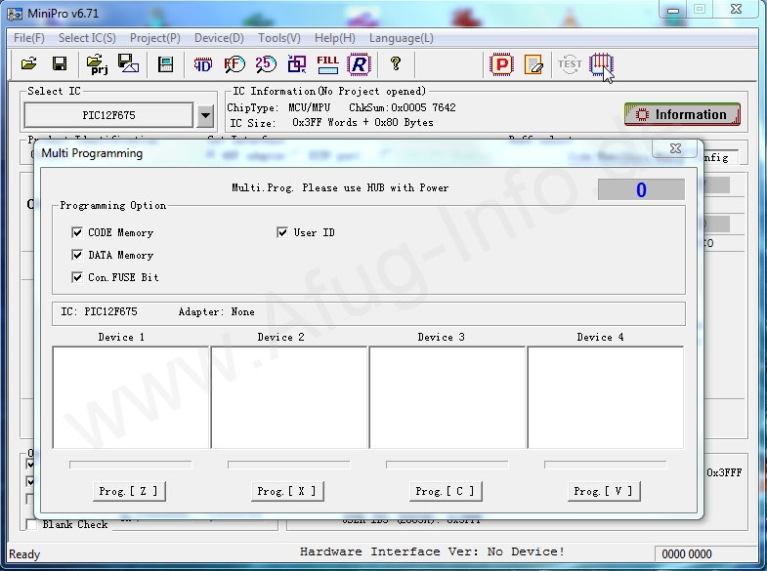Screen dimensions: 767x571
Task: Uncheck the CODE Memory checkbox
Action: [x=77, y=232]
